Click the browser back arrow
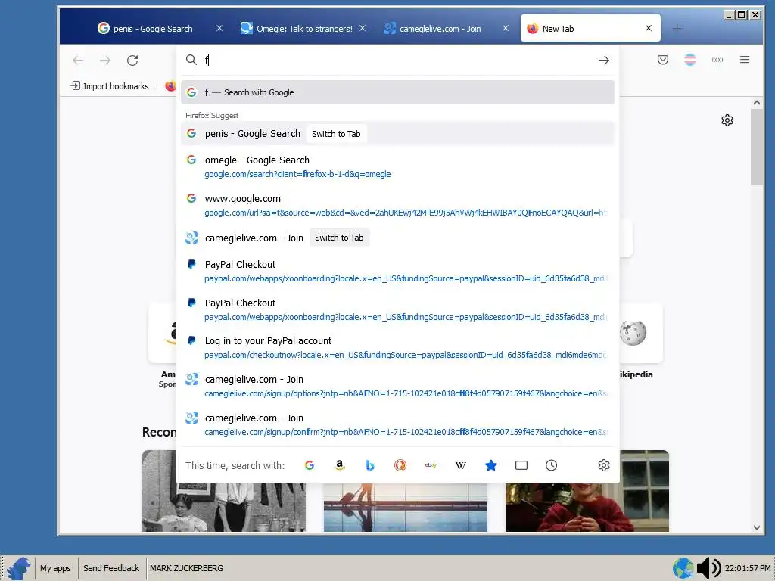The width and height of the screenshot is (775, 581). (x=78, y=61)
